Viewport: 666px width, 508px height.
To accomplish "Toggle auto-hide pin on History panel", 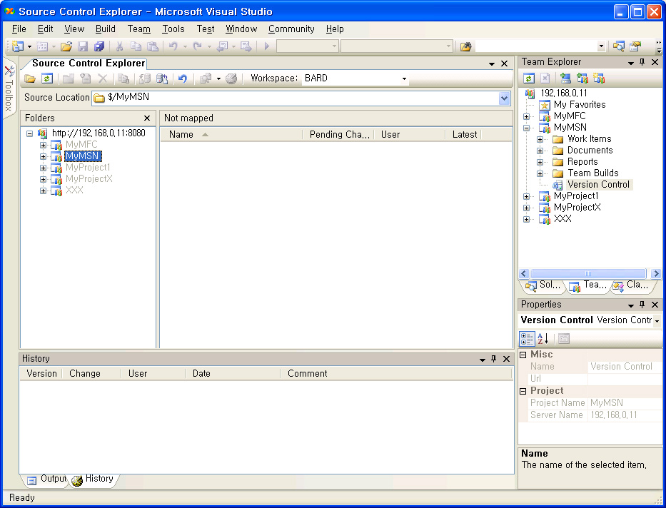I will [x=493, y=359].
